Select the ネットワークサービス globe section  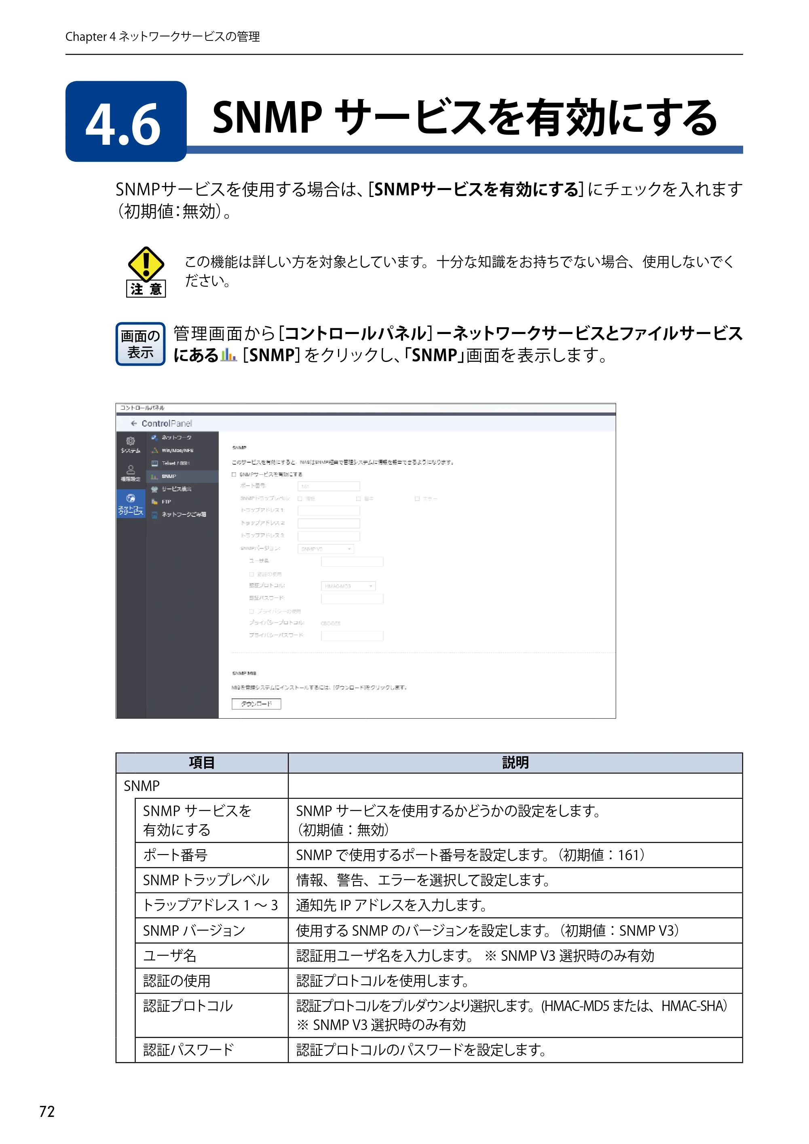131,504
